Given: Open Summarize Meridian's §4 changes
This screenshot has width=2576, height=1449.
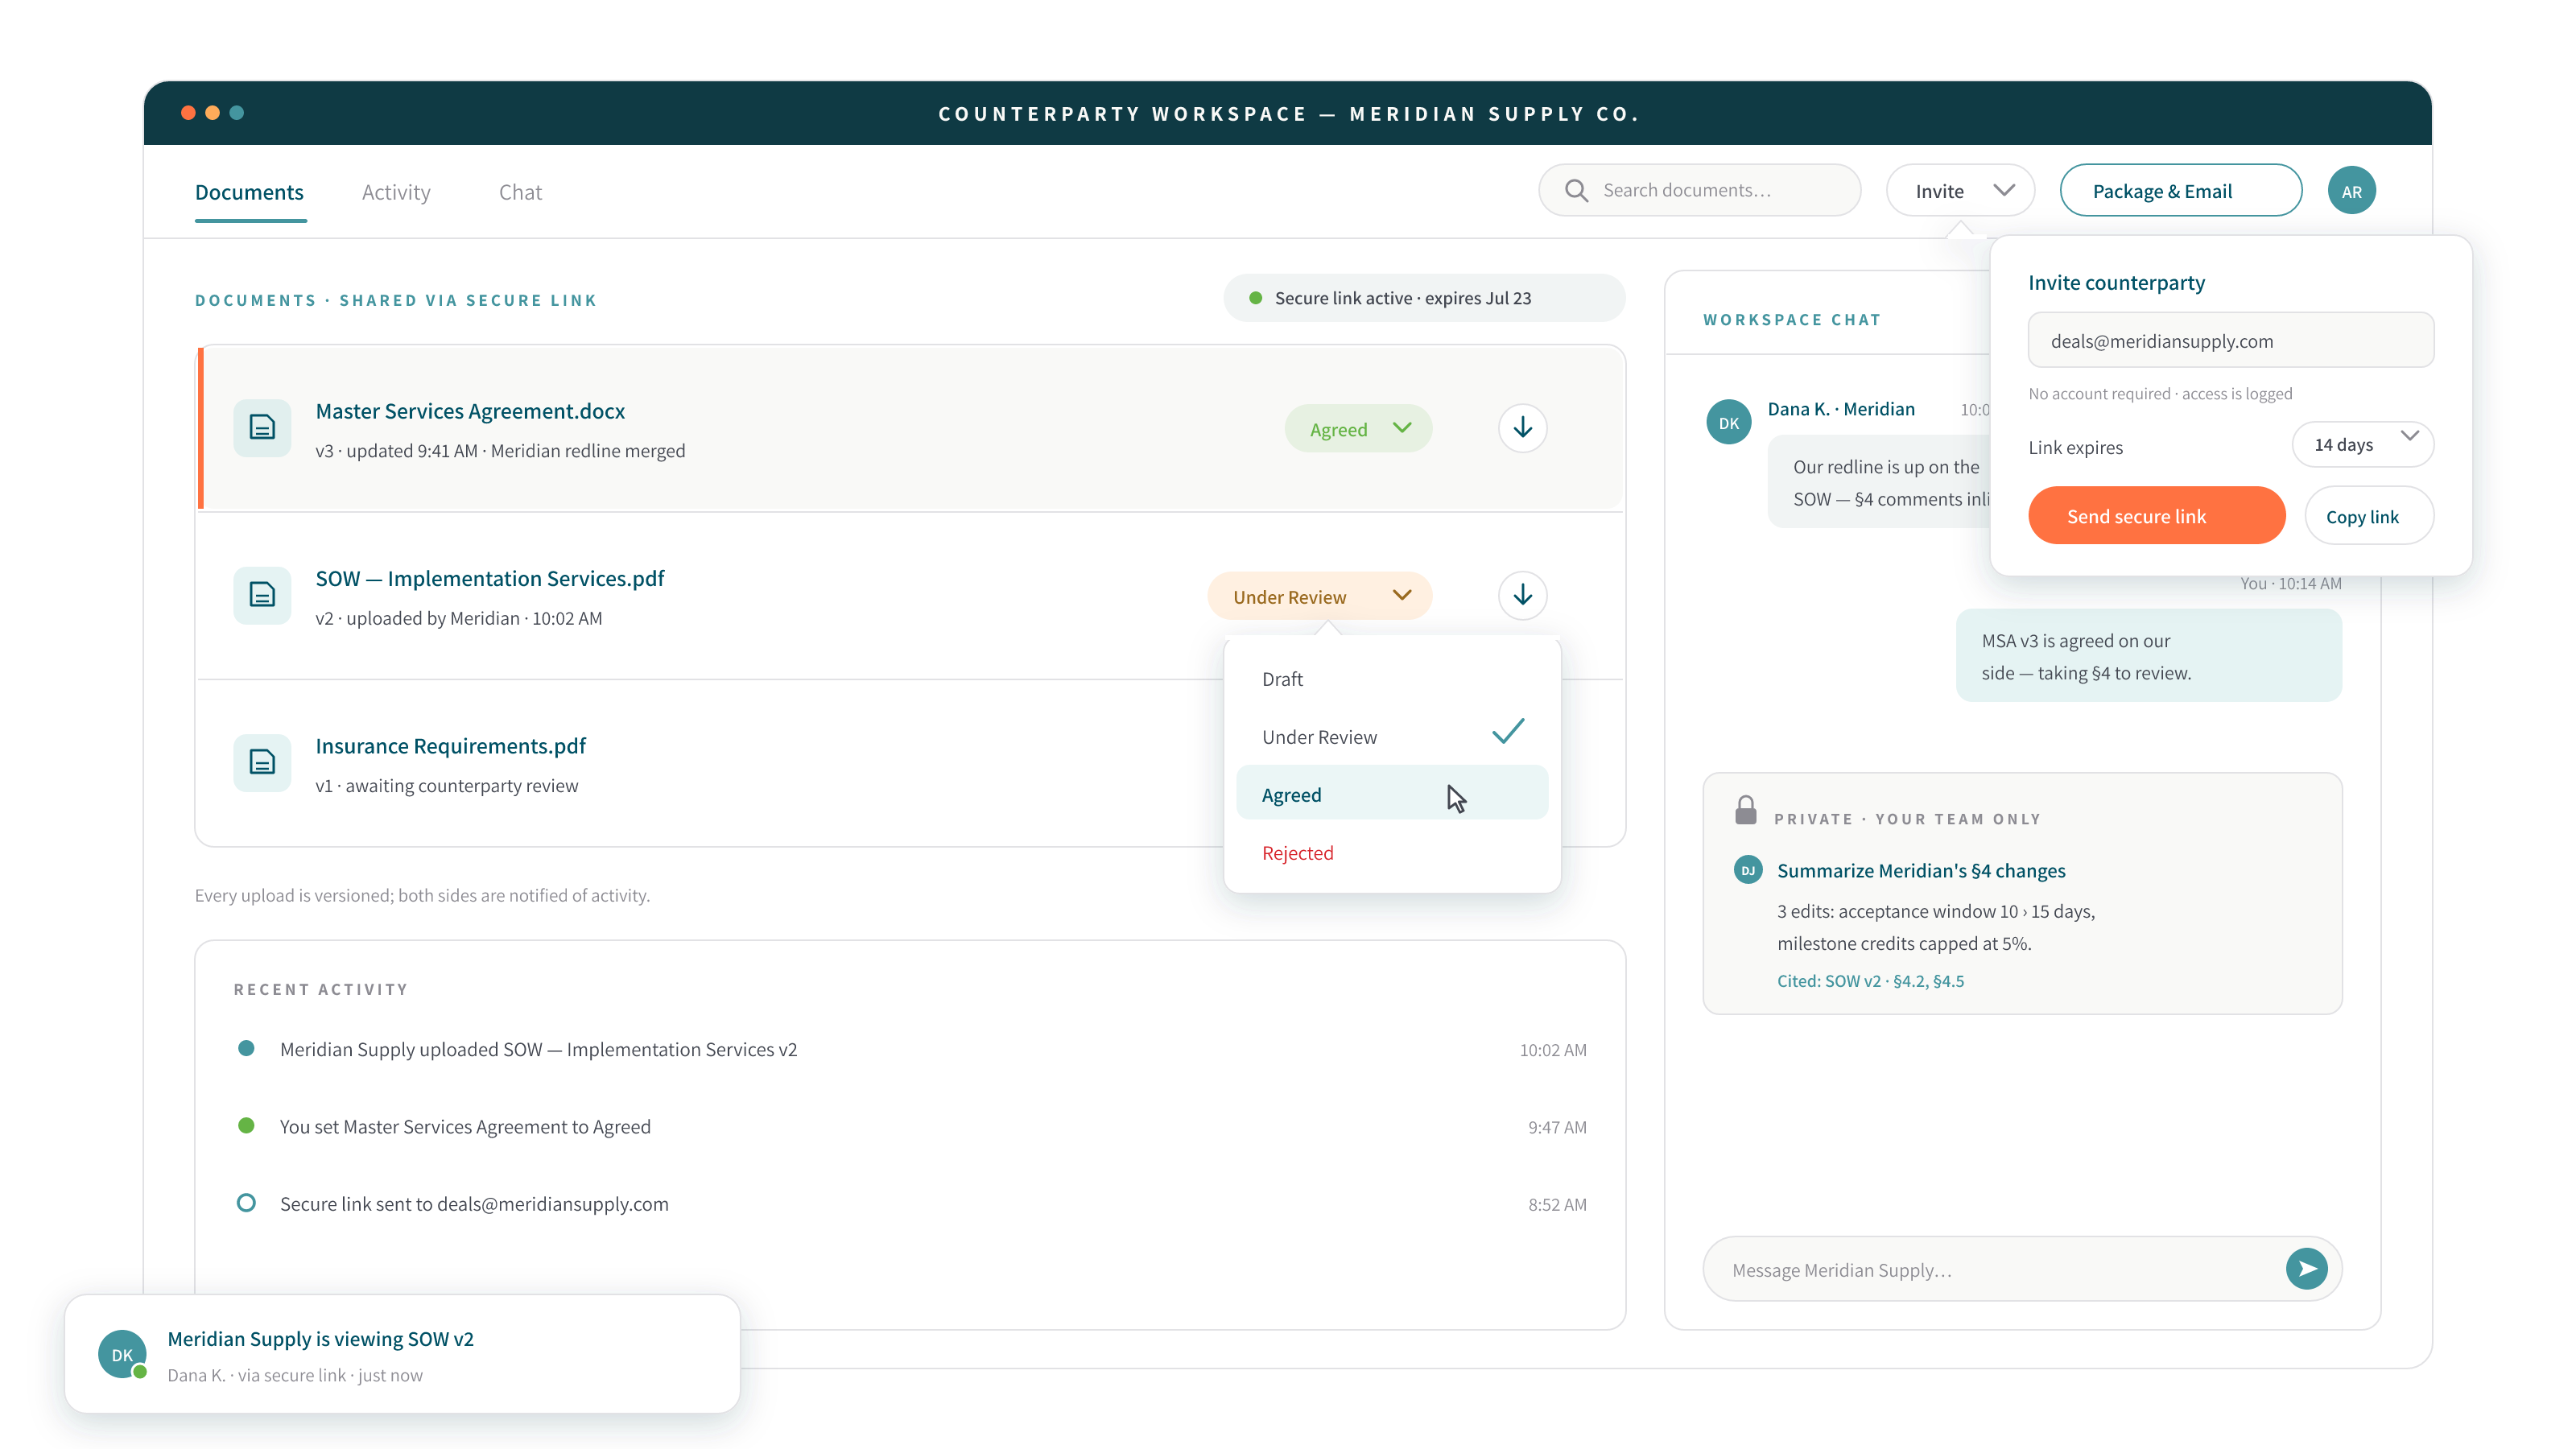Looking at the screenshot, I should (x=1921, y=871).
